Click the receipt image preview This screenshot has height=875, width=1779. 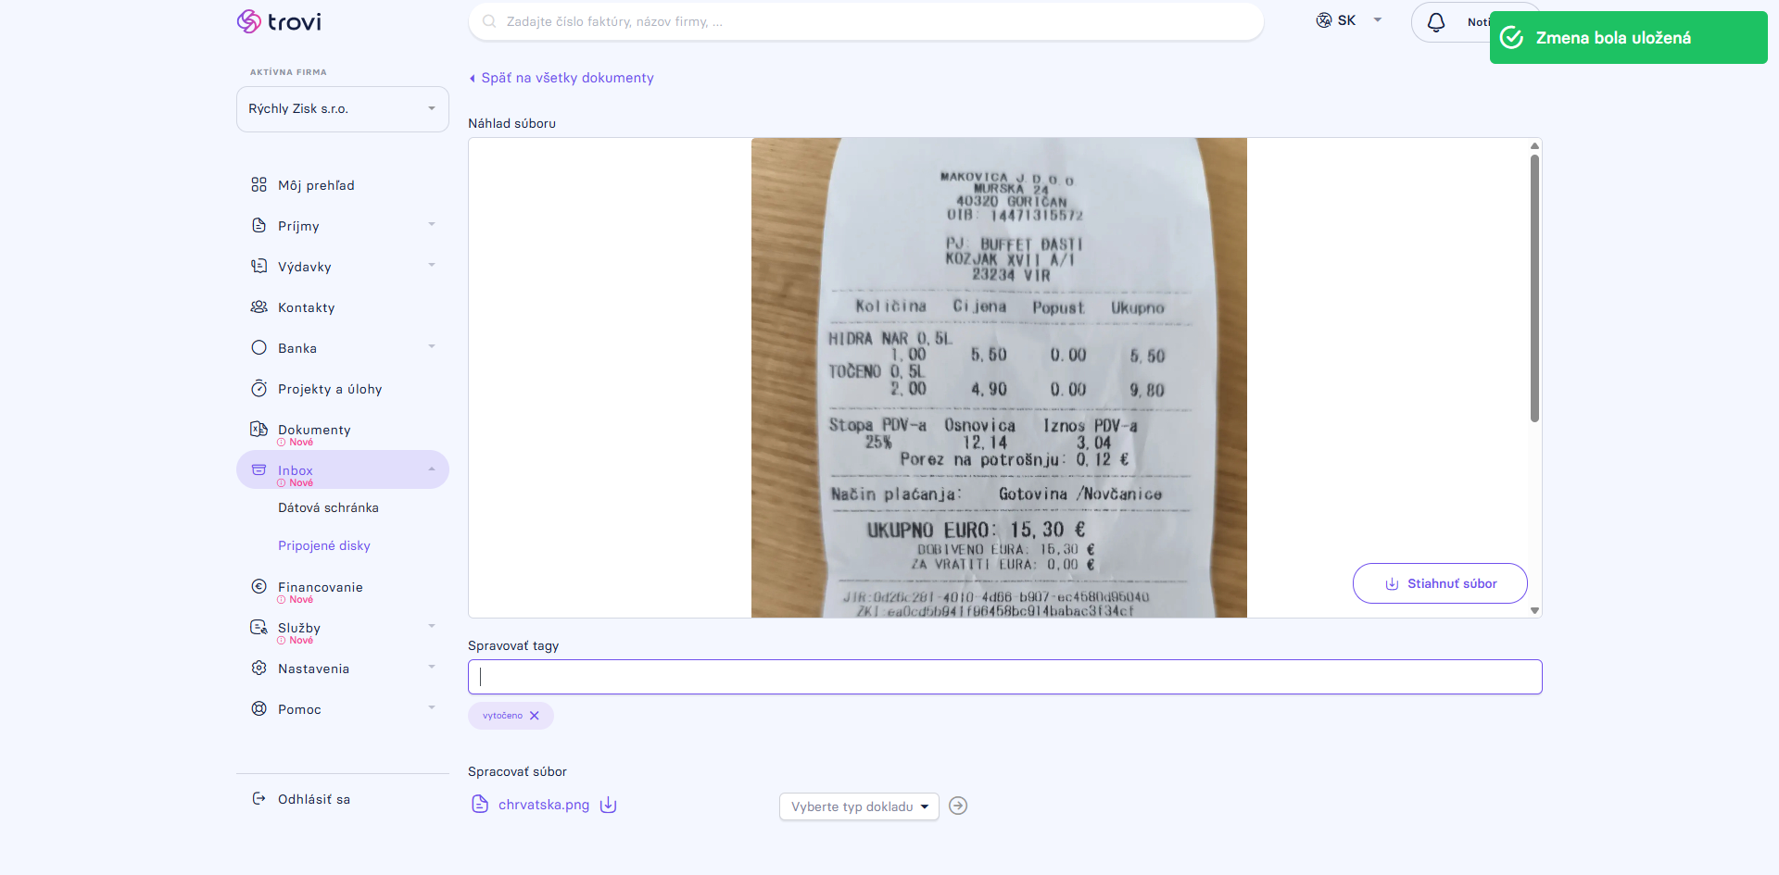pyautogui.click(x=999, y=378)
